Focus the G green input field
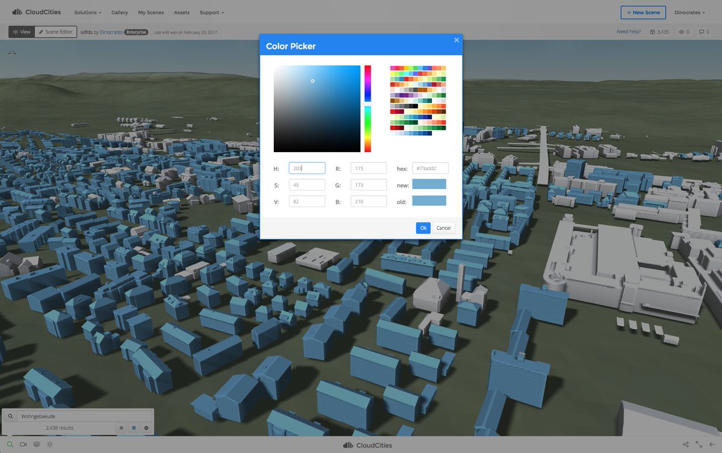Screen dimensions: 722x453 click(369, 185)
